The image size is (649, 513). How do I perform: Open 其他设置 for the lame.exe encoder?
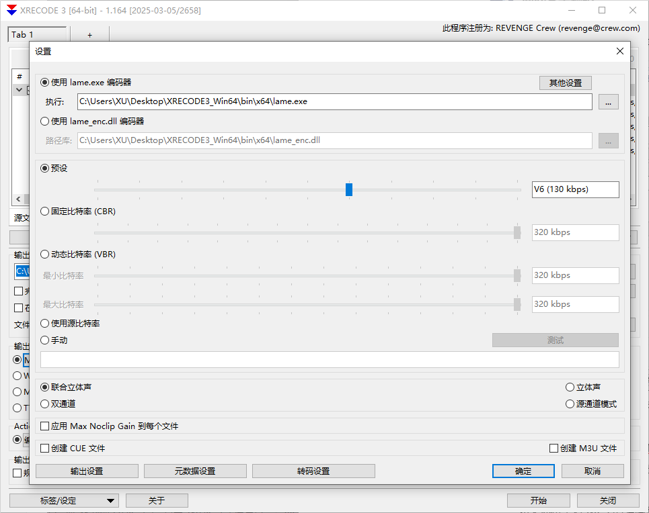[565, 83]
